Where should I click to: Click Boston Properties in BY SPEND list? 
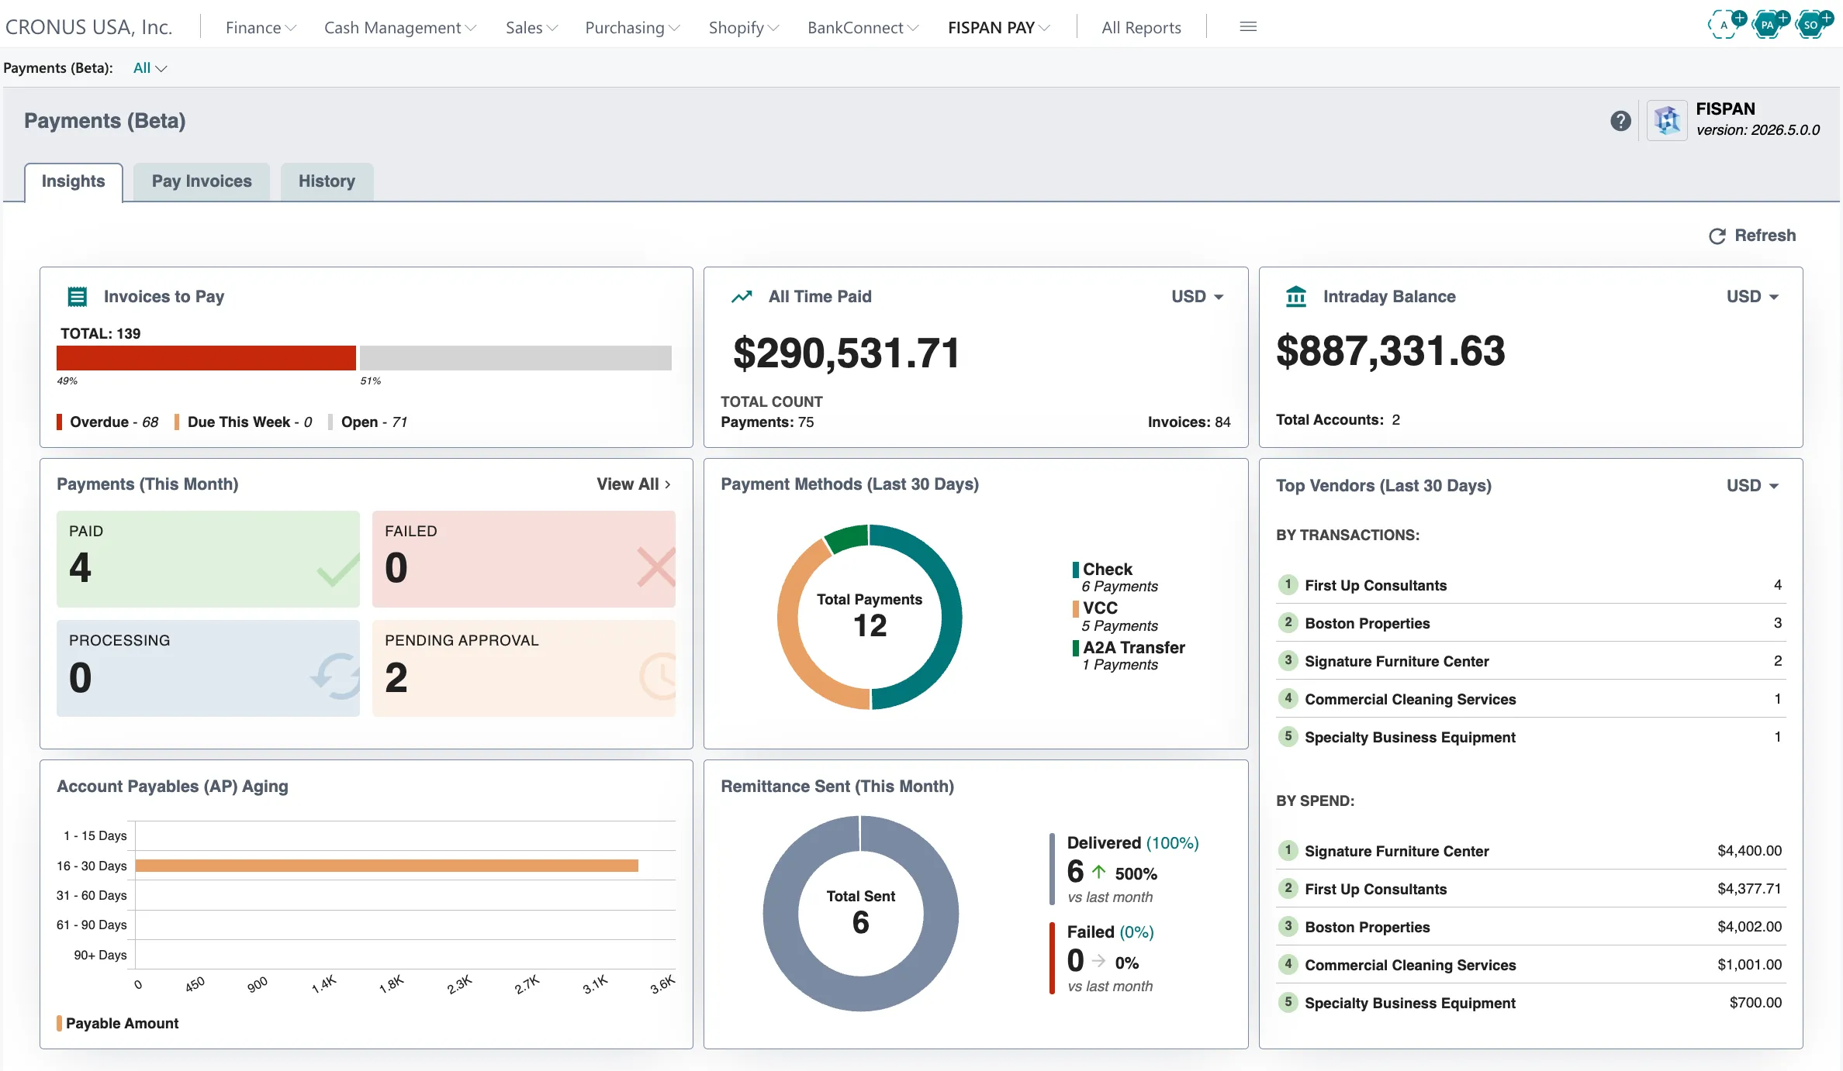pyautogui.click(x=1368, y=927)
